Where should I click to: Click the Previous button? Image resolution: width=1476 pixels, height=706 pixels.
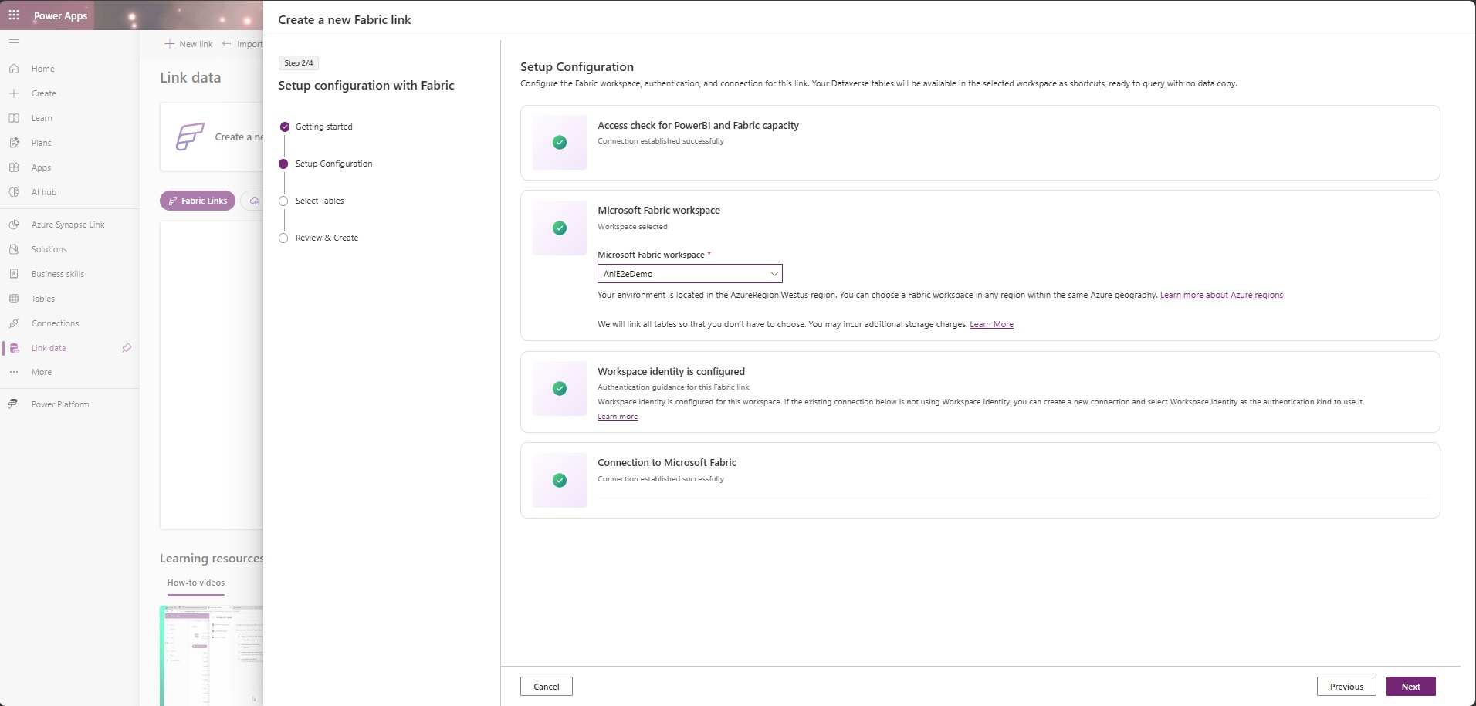pyautogui.click(x=1346, y=687)
